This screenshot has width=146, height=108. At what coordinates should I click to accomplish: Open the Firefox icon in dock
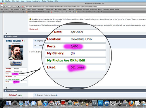point(131,103)
